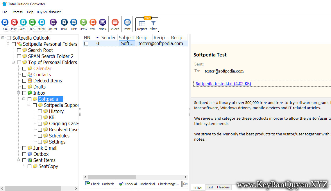This screenshot has width=331, height=191.
Task: Open the Process menu
Action: point(17,12)
